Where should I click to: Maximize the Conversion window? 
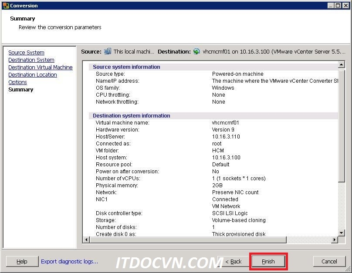[338, 5]
